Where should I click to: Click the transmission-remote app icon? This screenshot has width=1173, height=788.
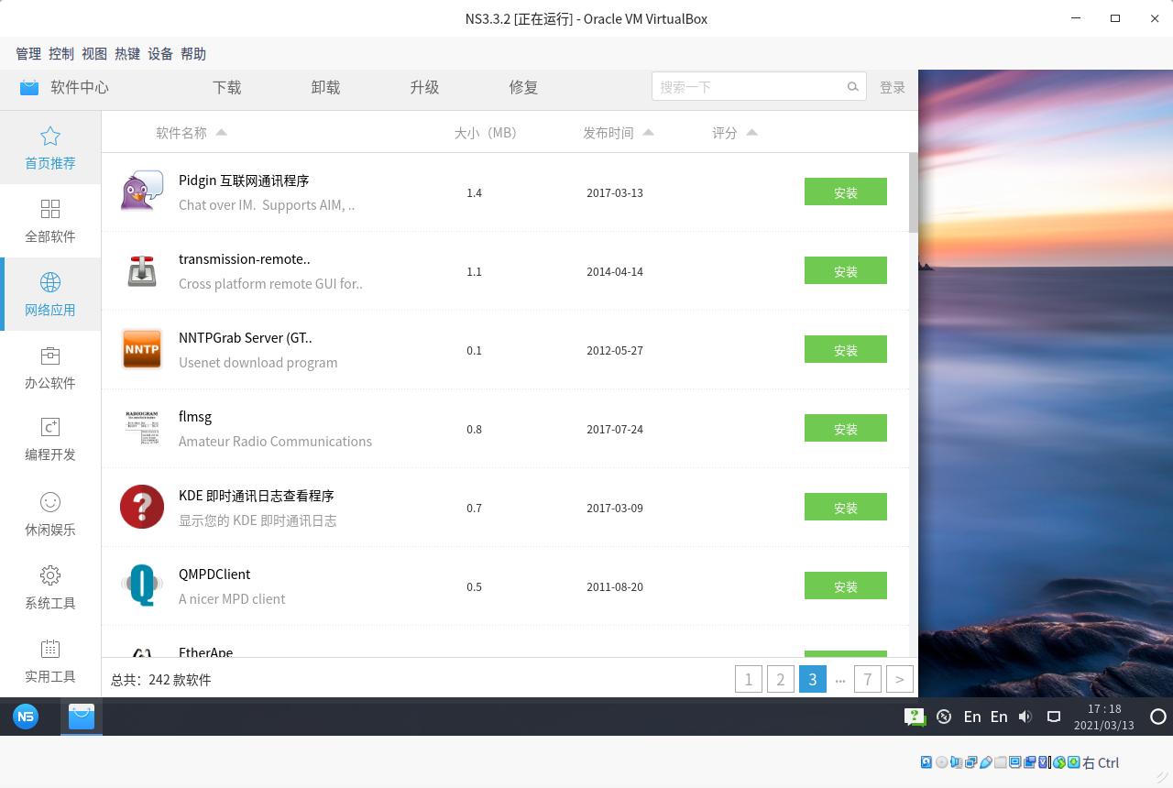click(x=142, y=270)
